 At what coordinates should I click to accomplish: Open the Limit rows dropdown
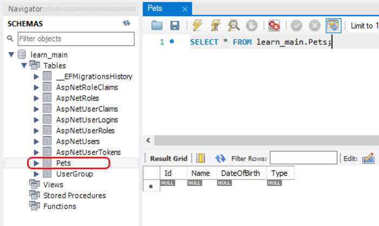pos(362,25)
